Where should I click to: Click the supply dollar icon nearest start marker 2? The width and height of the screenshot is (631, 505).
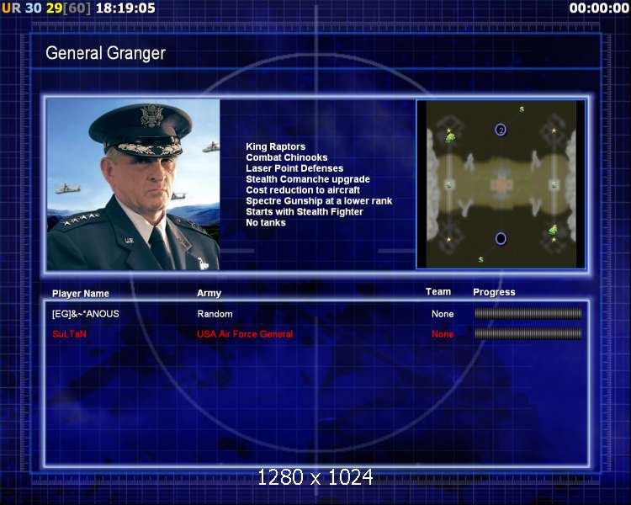point(522,109)
